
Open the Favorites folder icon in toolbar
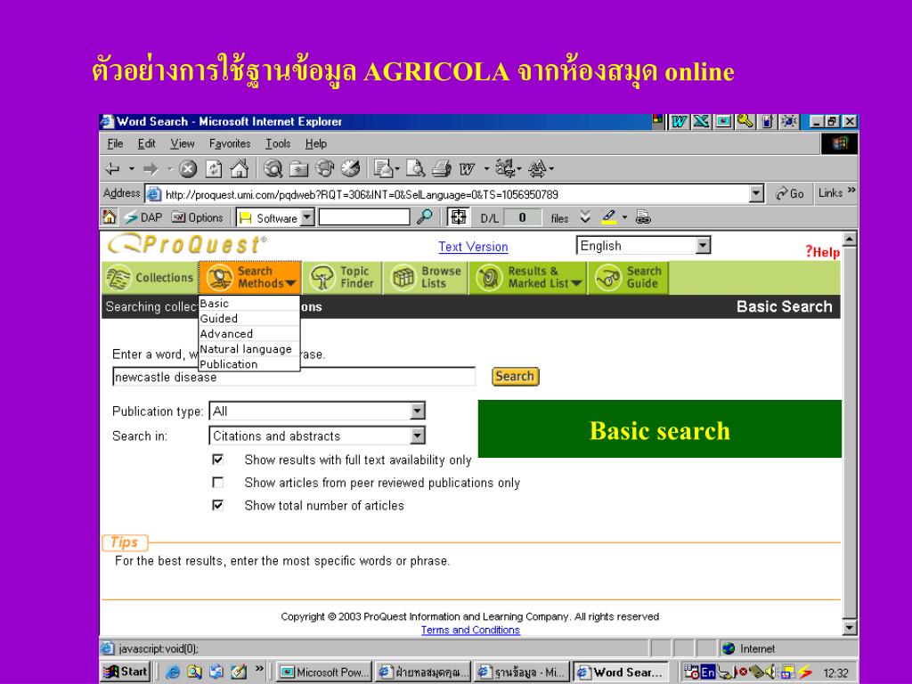[298, 169]
